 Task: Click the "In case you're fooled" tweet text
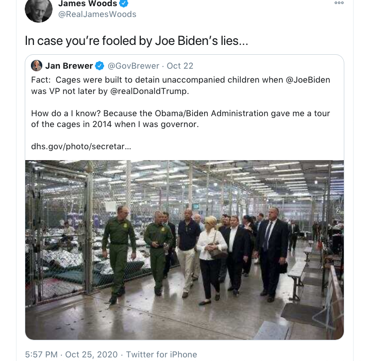[137, 41]
